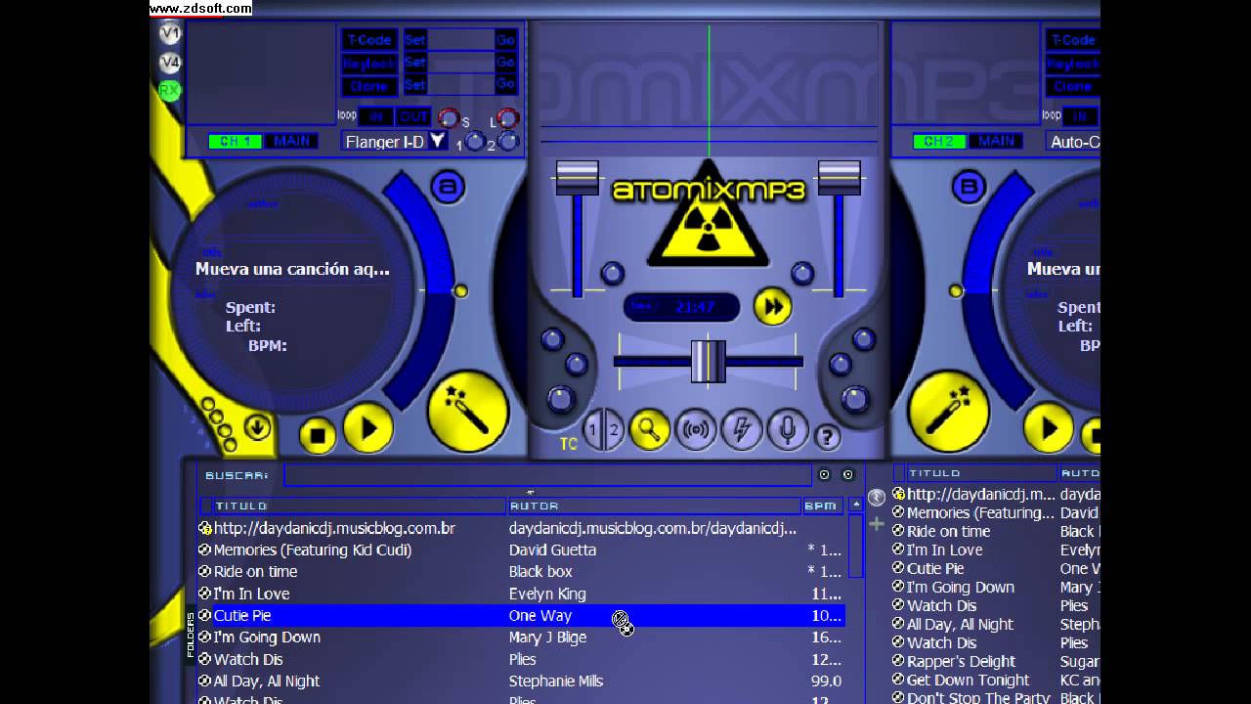Play the track on deck A

coord(367,428)
